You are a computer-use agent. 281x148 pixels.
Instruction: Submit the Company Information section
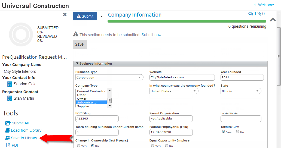[85, 16]
